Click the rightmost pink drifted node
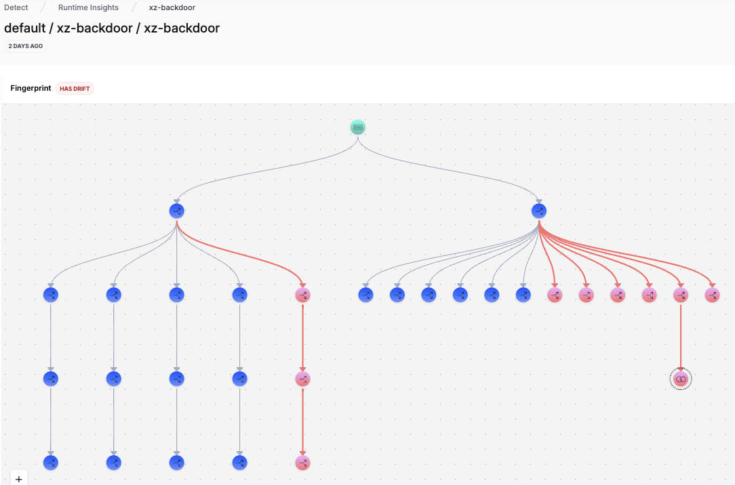 (711, 295)
